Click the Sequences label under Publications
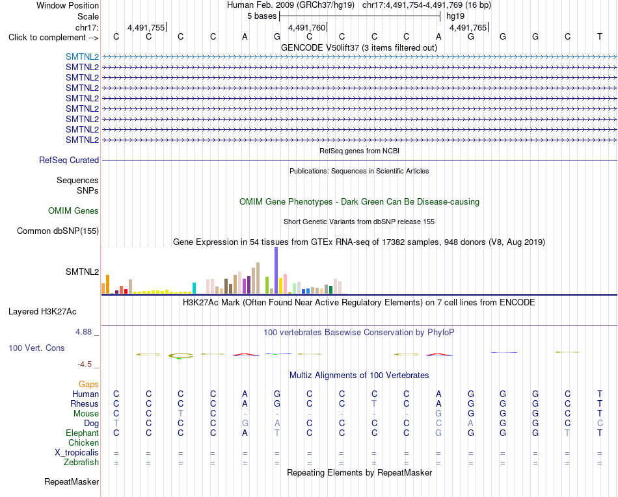618x497 pixels. pyautogui.click(x=77, y=180)
